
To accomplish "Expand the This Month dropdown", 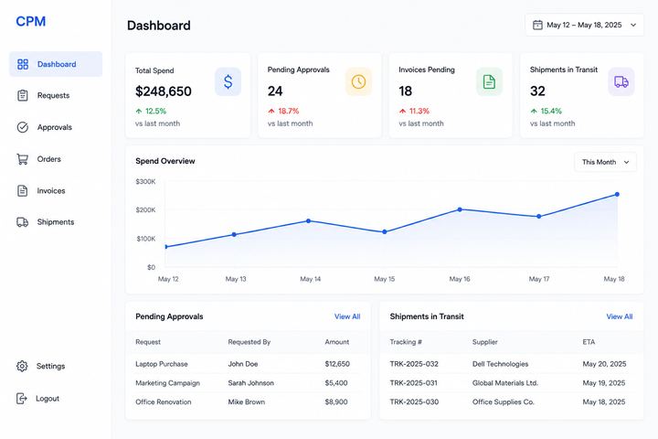I will (605, 162).
